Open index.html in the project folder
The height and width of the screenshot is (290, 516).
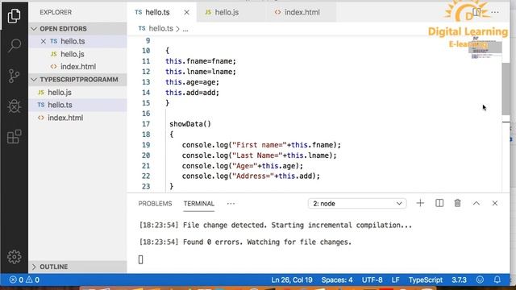77,118
